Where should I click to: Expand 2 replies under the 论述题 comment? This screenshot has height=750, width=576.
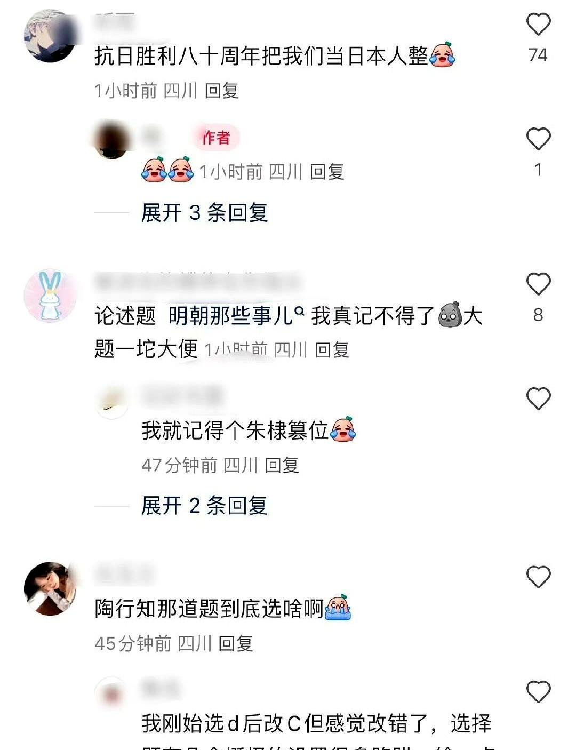click(204, 505)
